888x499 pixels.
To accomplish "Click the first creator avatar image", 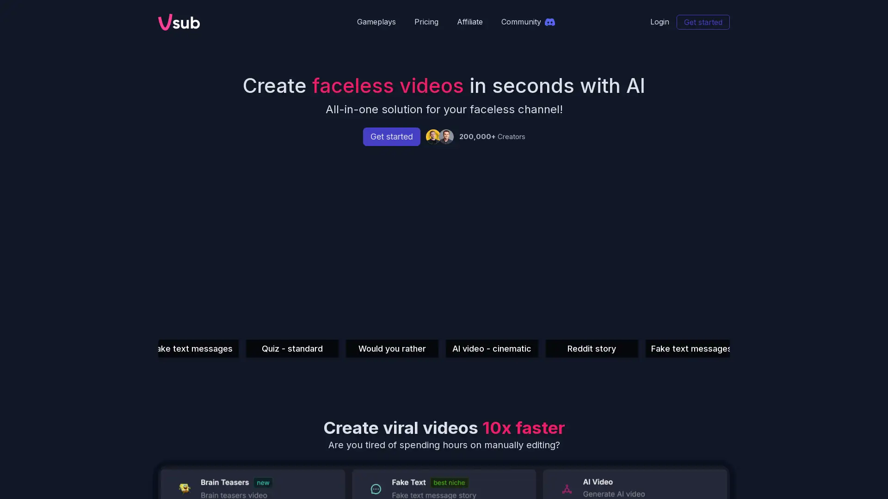I will point(432,136).
